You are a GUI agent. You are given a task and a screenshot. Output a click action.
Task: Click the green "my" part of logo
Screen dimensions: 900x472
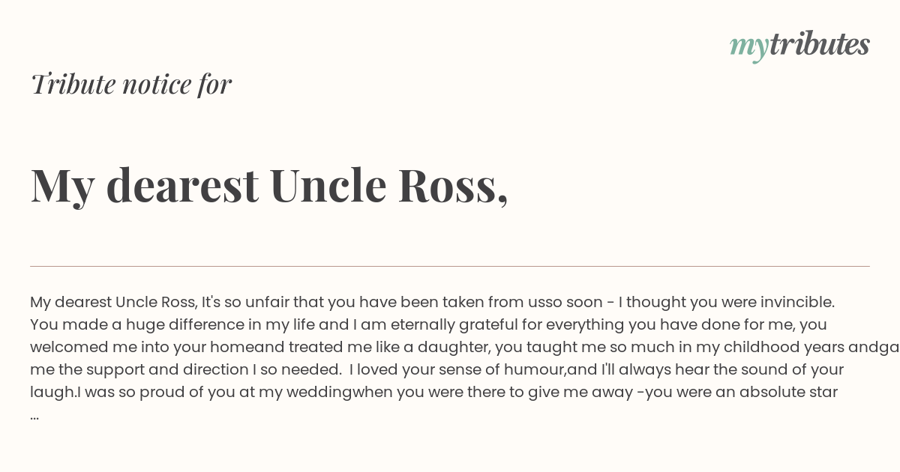[749, 48]
